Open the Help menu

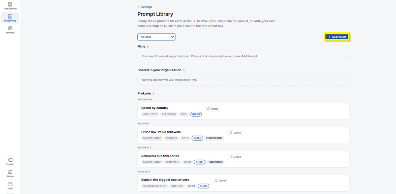[10, 186]
